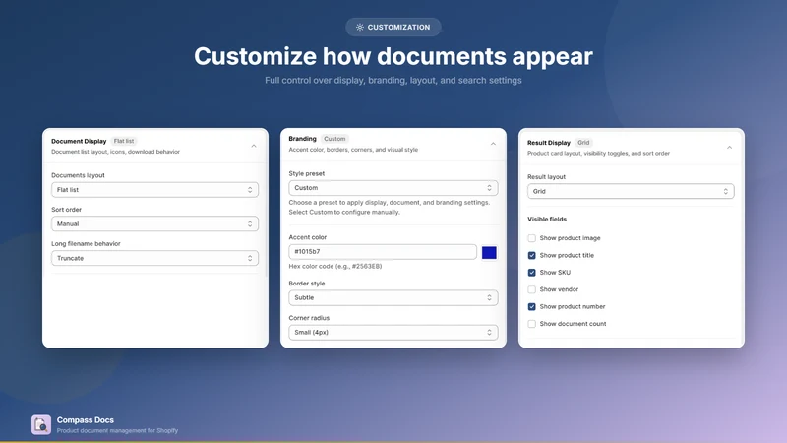Uncheck Show SKU checkbox
The width and height of the screenshot is (787, 443).
click(531, 273)
